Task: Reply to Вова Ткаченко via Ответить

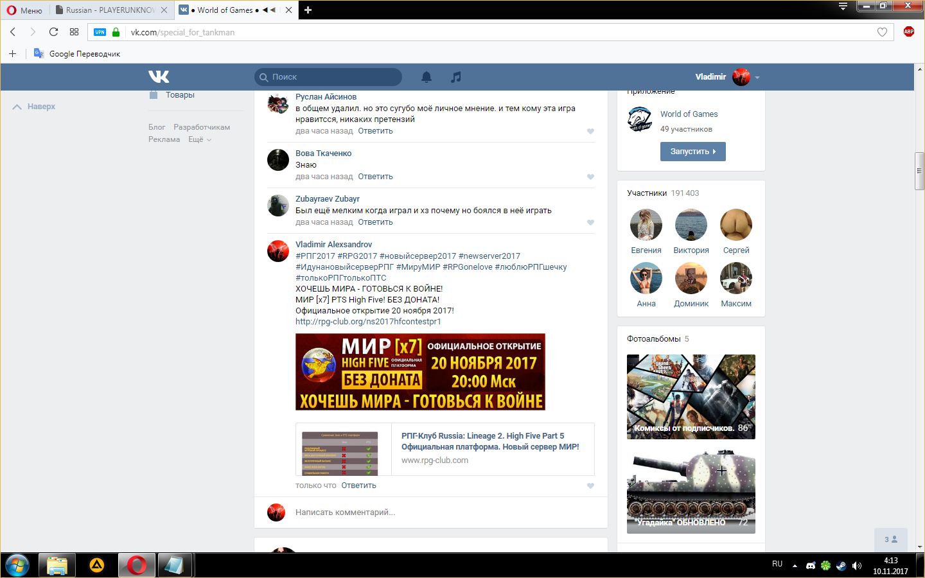Action: click(x=375, y=177)
